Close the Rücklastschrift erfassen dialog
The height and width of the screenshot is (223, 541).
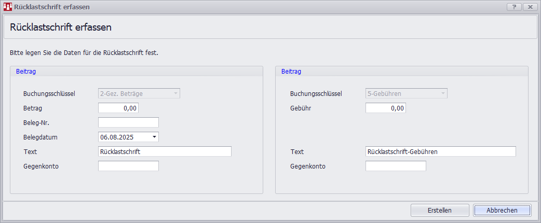pyautogui.click(x=530, y=7)
